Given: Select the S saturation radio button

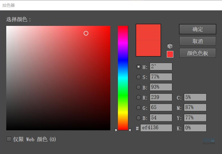Looking at the screenshot, I should point(139,77).
